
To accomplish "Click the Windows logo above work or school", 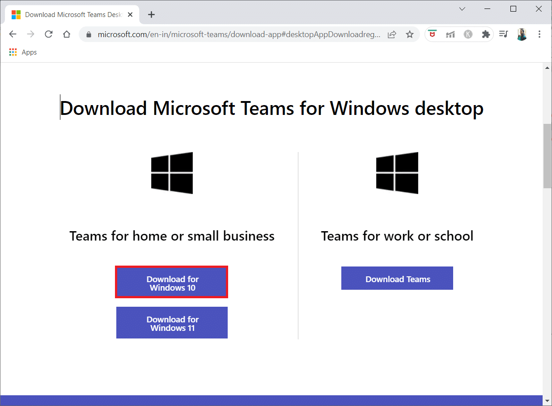I will pos(397,173).
